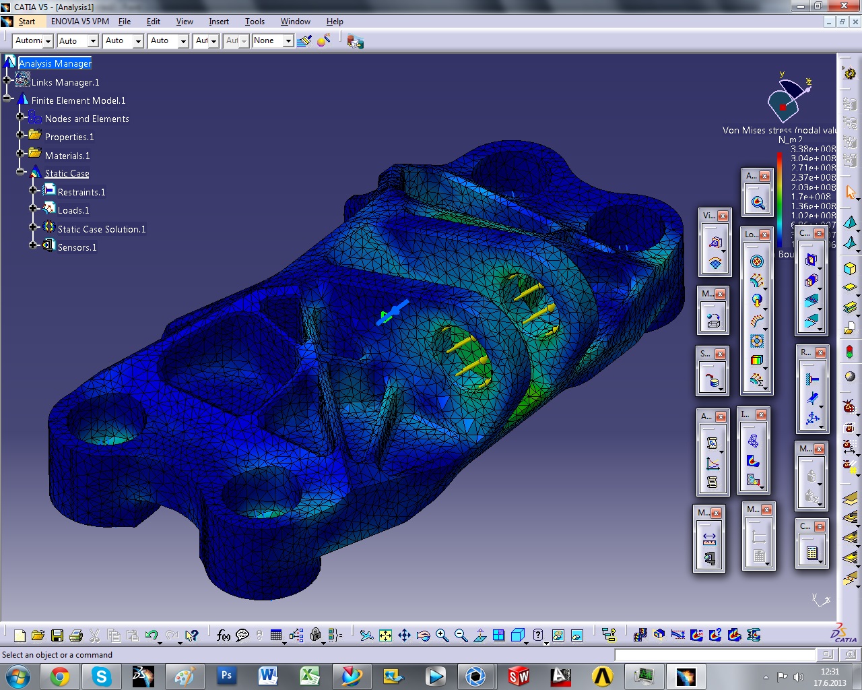Select Sensors.1 in the specification tree

(x=77, y=247)
